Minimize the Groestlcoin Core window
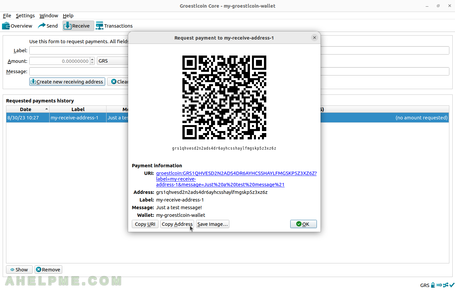 point(427,6)
